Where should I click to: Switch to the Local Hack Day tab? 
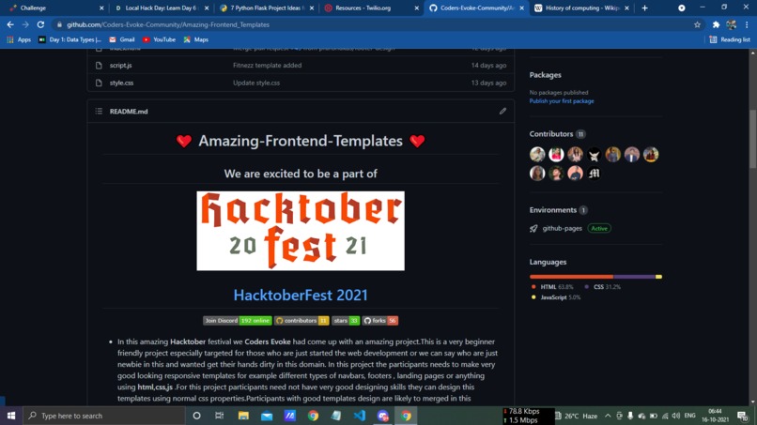click(161, 8)
